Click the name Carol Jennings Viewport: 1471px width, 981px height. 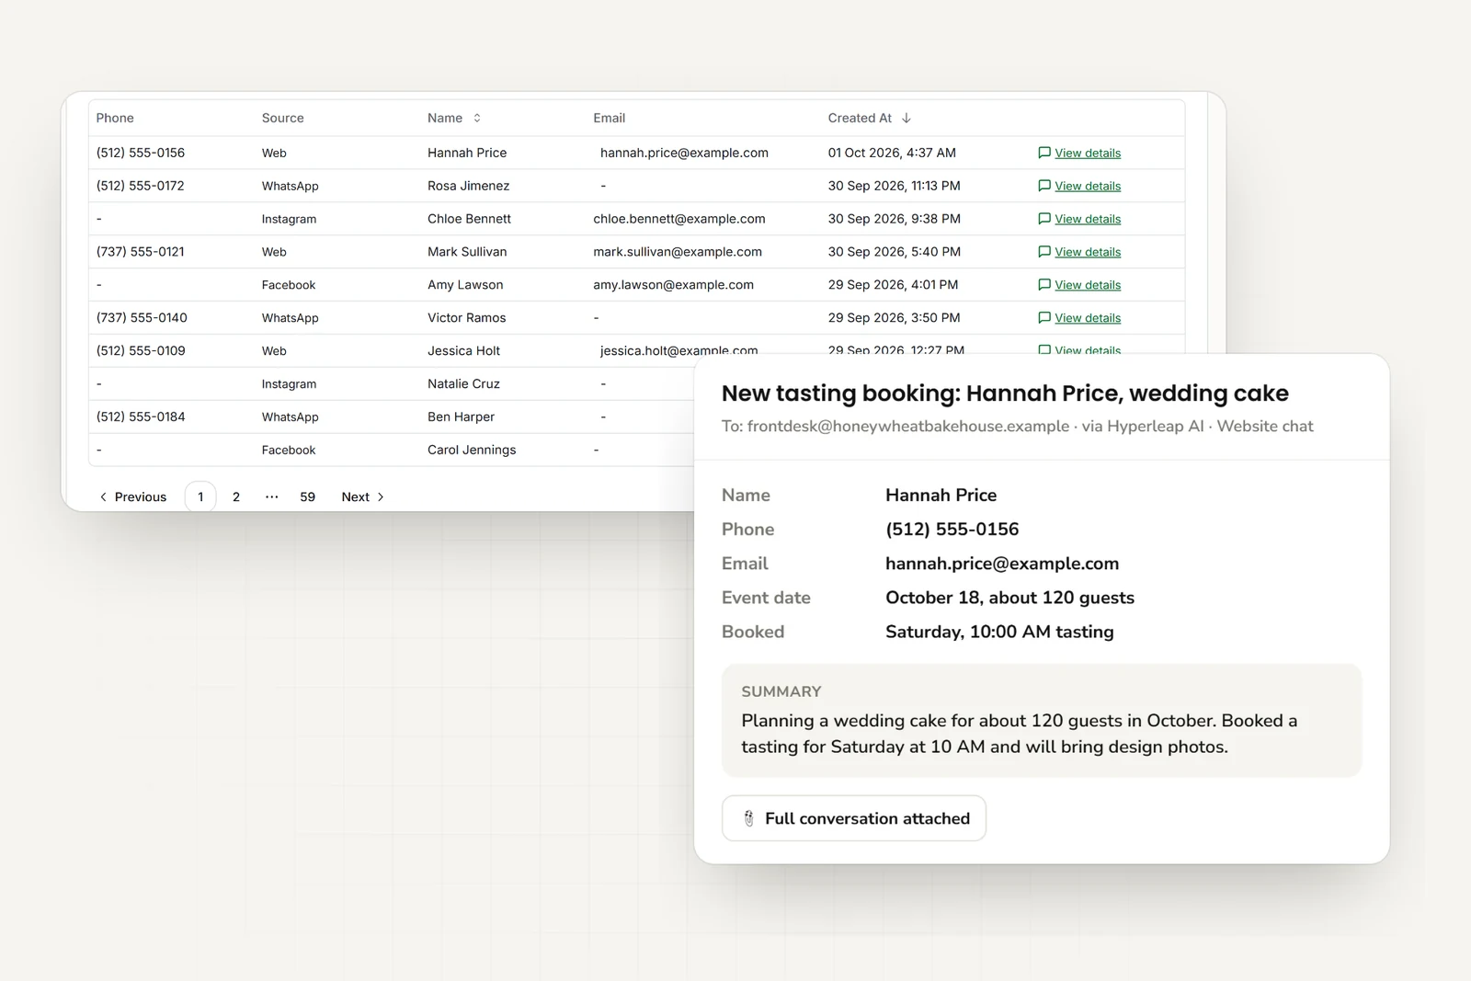pos(472,451)
